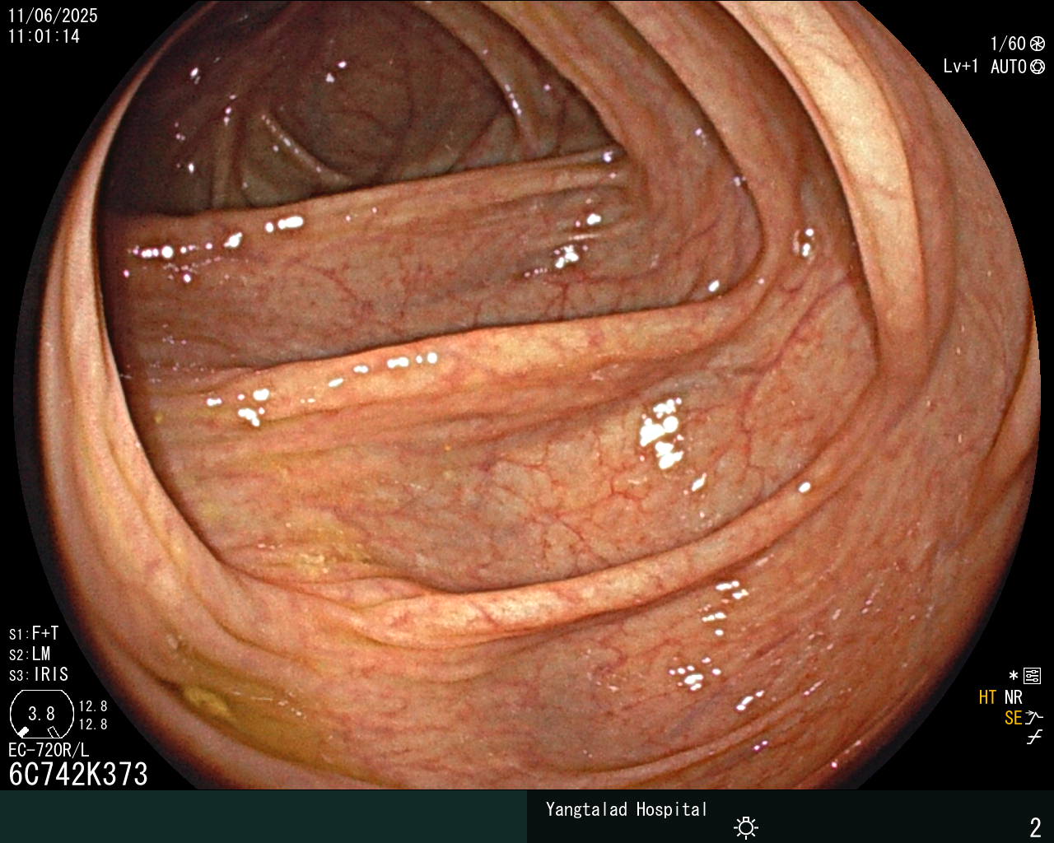This screenshot has width=1054, height=843.
Task: Click the 1/60 shutter value
Action: pos(1008,44)
